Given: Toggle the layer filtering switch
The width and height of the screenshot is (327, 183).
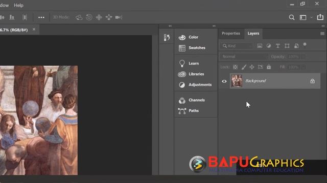Looking at the screenshot, I should pyautogui.click(x=305, y=45).
